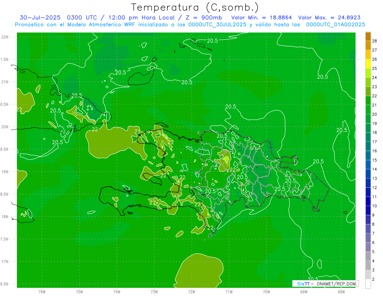The height and width of the screenshot is (296, 383).
Task: Click the color legend's '28' value label
Action: pos(375,41)
